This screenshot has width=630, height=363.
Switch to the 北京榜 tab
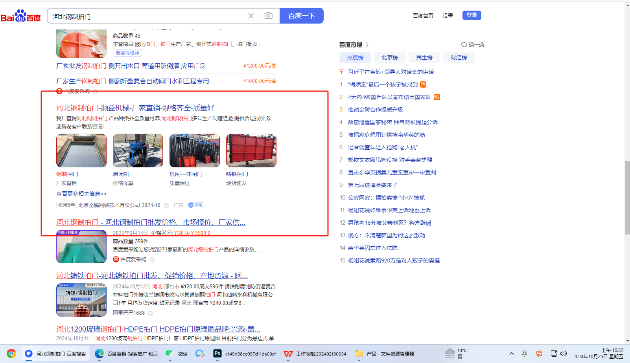pos(390,57)
